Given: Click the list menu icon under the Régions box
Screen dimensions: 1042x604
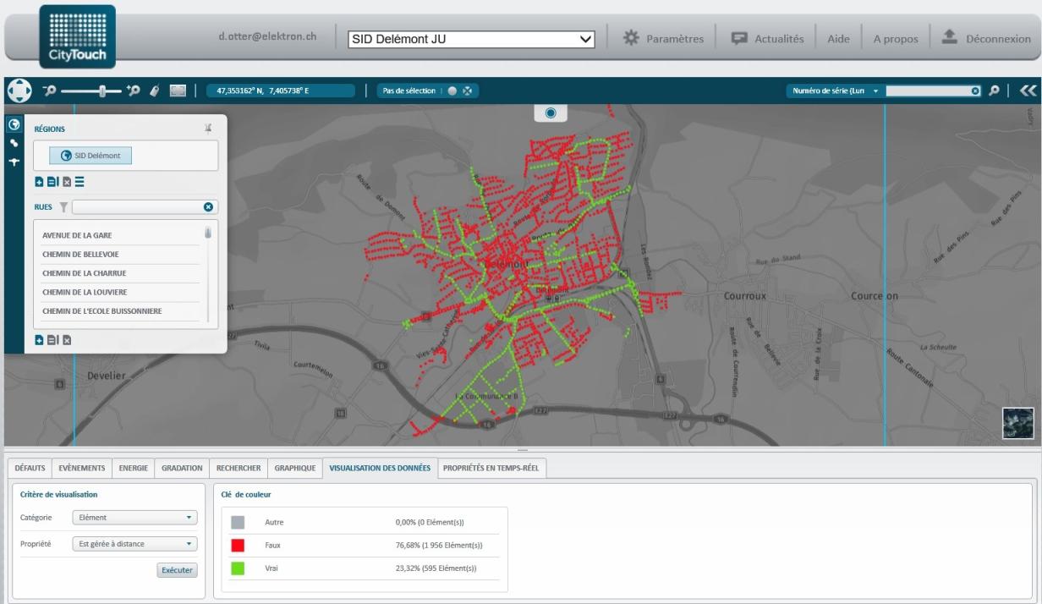Looking at the screenshot, I should tap(80, 182).
